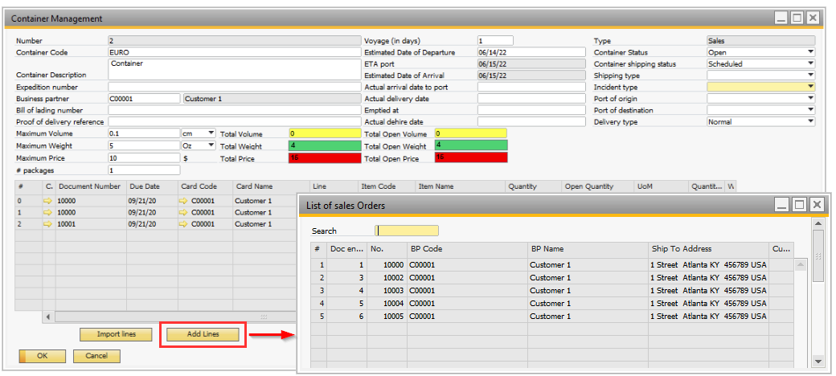Viewport: 836px width, 376px height.
Task: Open card code link arrow in row 2
Action: pos(185,224)
